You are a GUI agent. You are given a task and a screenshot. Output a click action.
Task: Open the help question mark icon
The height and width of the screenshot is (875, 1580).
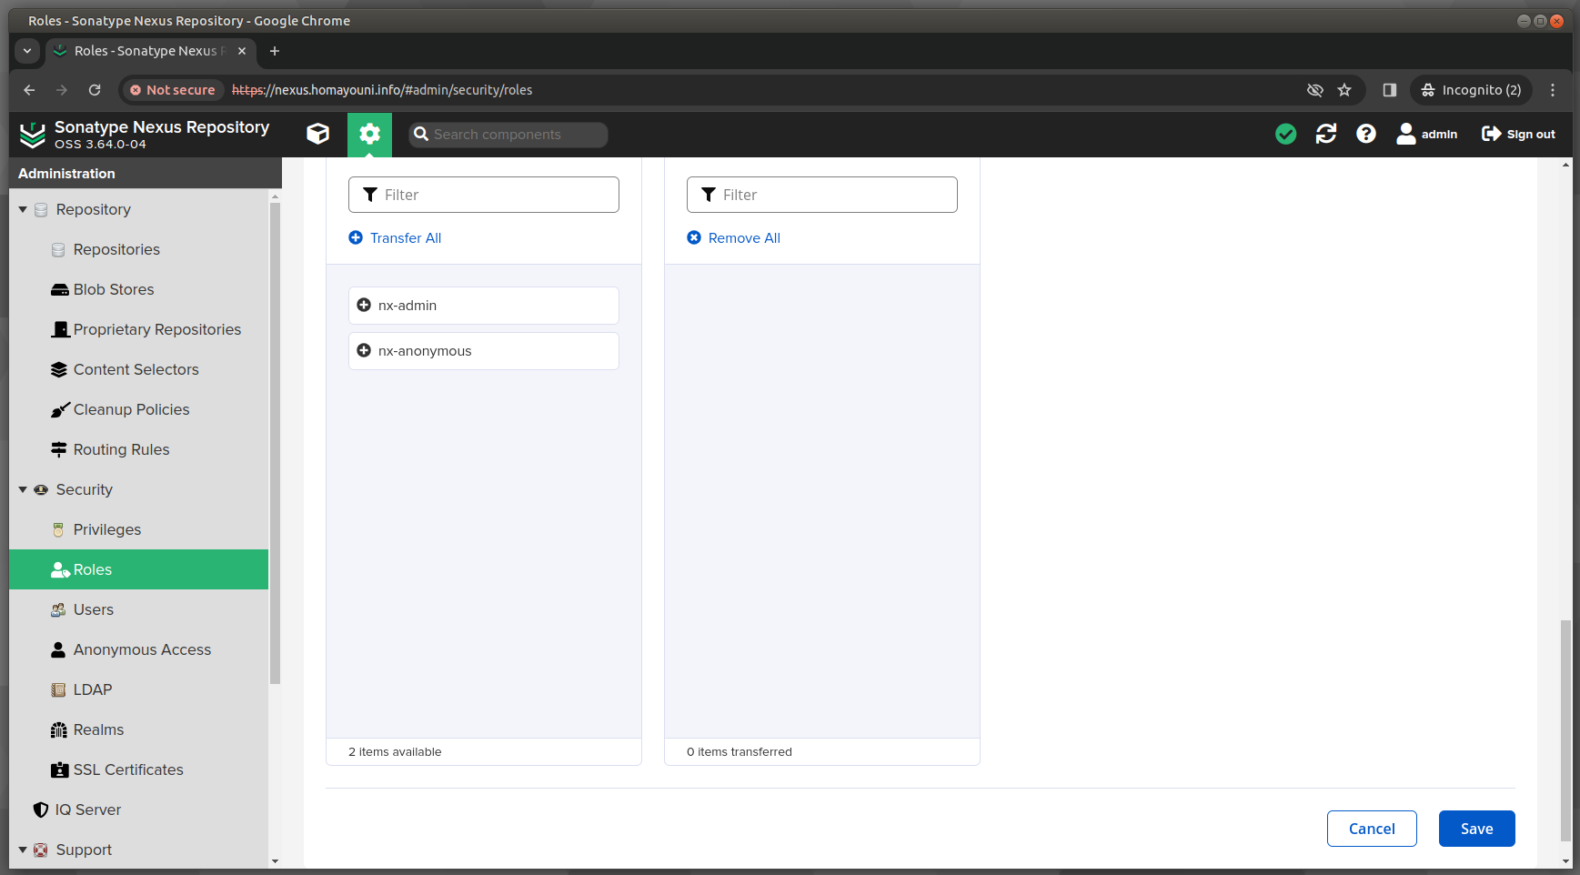(1365, 135)
